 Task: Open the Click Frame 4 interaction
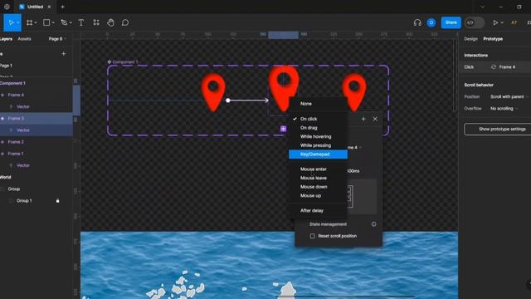[494, 67]
